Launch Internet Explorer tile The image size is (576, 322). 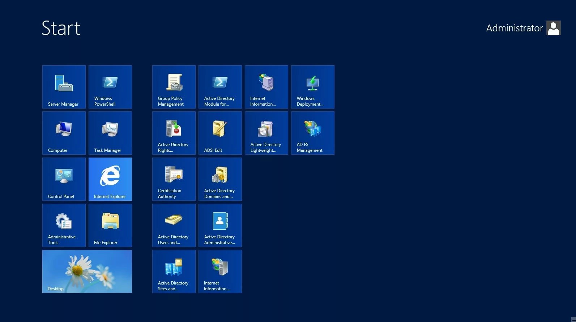coord(110,179)
